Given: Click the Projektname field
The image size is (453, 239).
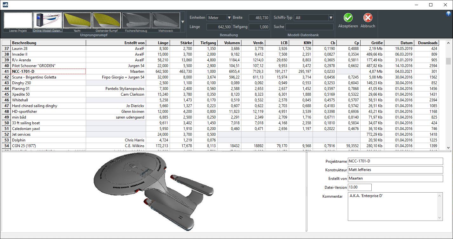Looking at the screenshot, I should 395,161.
